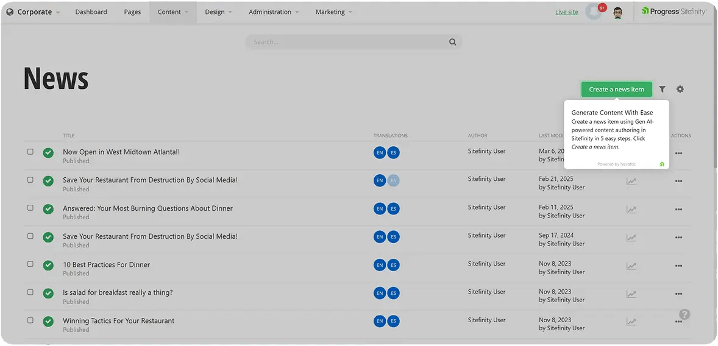
Task: Check the box for Now Open in West Midtown Atlanta
Action: 30,152
